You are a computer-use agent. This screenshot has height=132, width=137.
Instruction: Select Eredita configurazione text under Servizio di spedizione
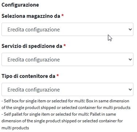[x=34, y=60]
